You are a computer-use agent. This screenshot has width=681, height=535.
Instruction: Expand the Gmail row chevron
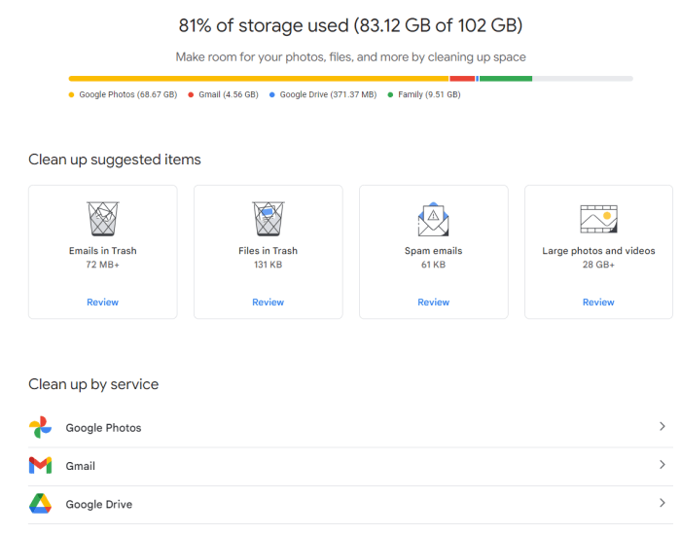[x=662, y=465]
